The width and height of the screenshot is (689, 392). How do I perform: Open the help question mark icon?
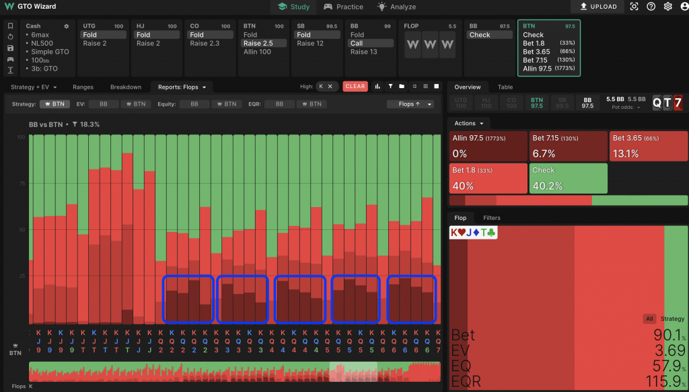651,7
